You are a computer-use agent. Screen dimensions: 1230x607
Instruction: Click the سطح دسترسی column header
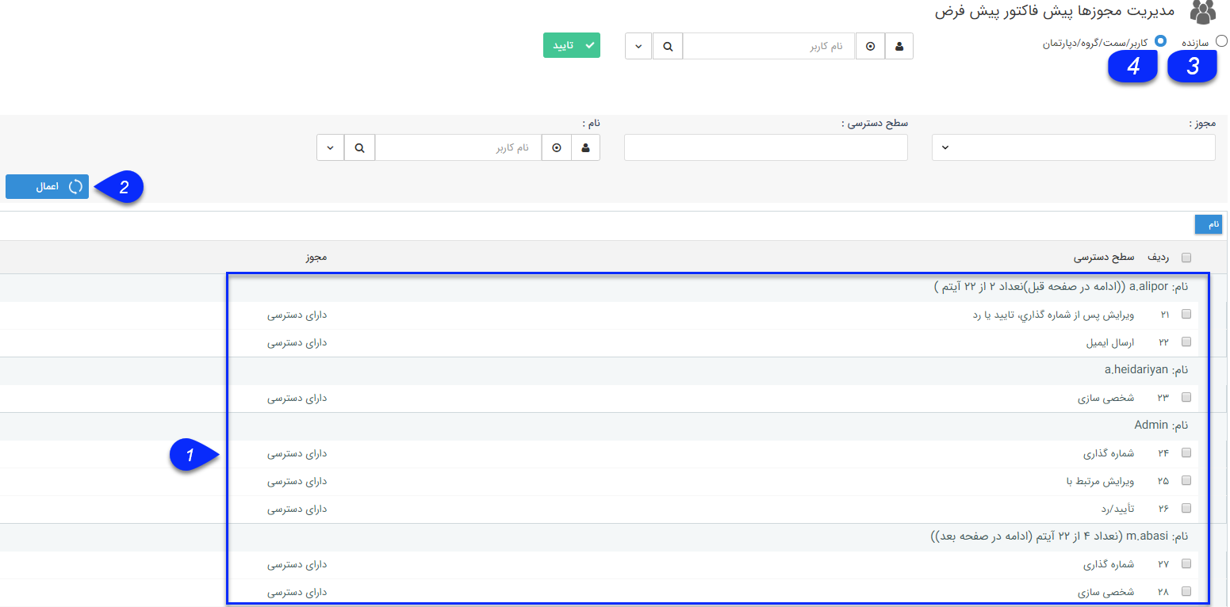(1104, 258)
